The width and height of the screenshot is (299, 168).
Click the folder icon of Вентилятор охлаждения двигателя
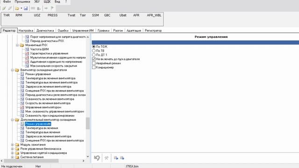(17, 70)
